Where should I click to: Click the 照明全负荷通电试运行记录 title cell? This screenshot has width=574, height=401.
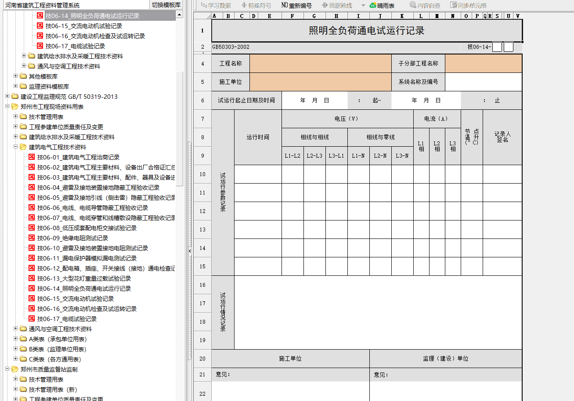(x=367, y=31)
